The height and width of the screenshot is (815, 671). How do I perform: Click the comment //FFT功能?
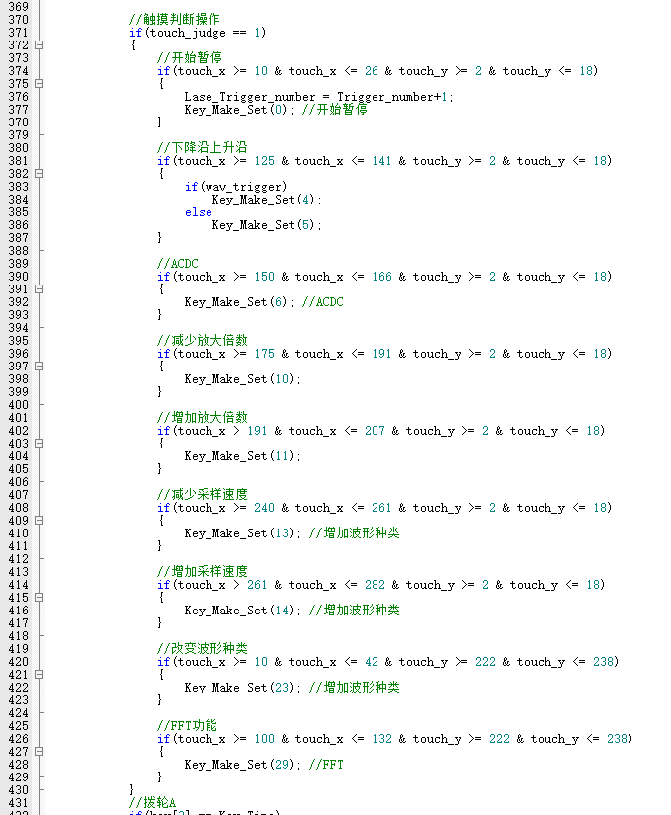click(187, 726)
